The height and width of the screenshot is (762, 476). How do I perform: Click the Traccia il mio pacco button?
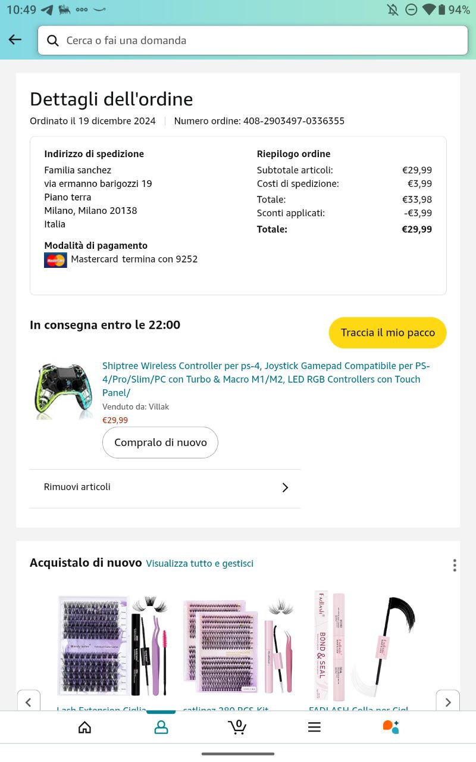(387, 333)
